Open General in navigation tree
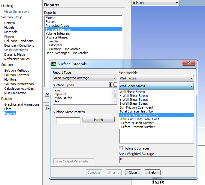The height and width of the screenshot is (185, 205). point(10,23)
